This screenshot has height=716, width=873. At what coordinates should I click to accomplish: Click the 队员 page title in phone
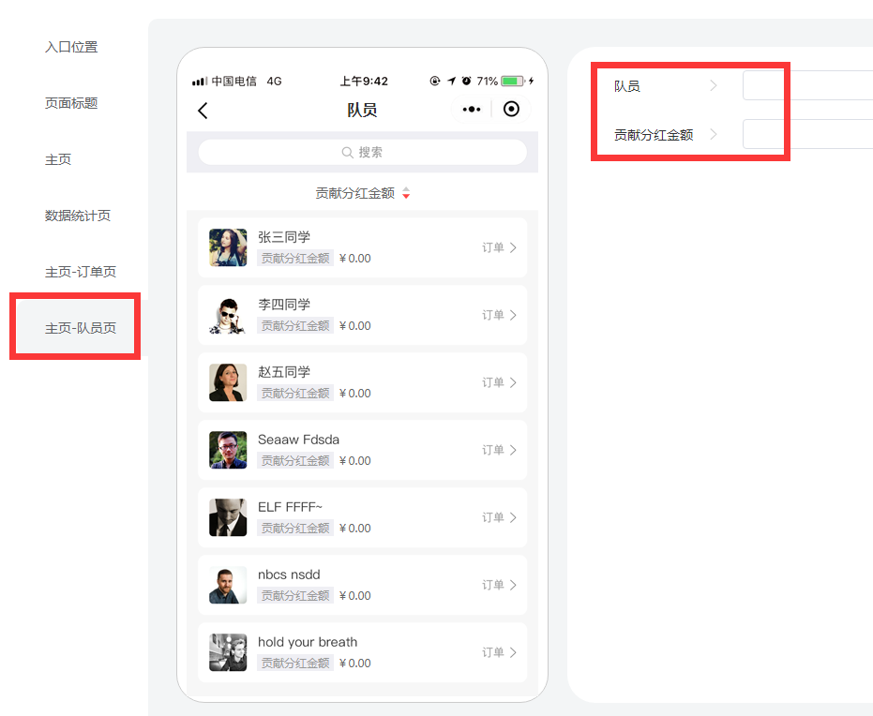coord(362,110)
